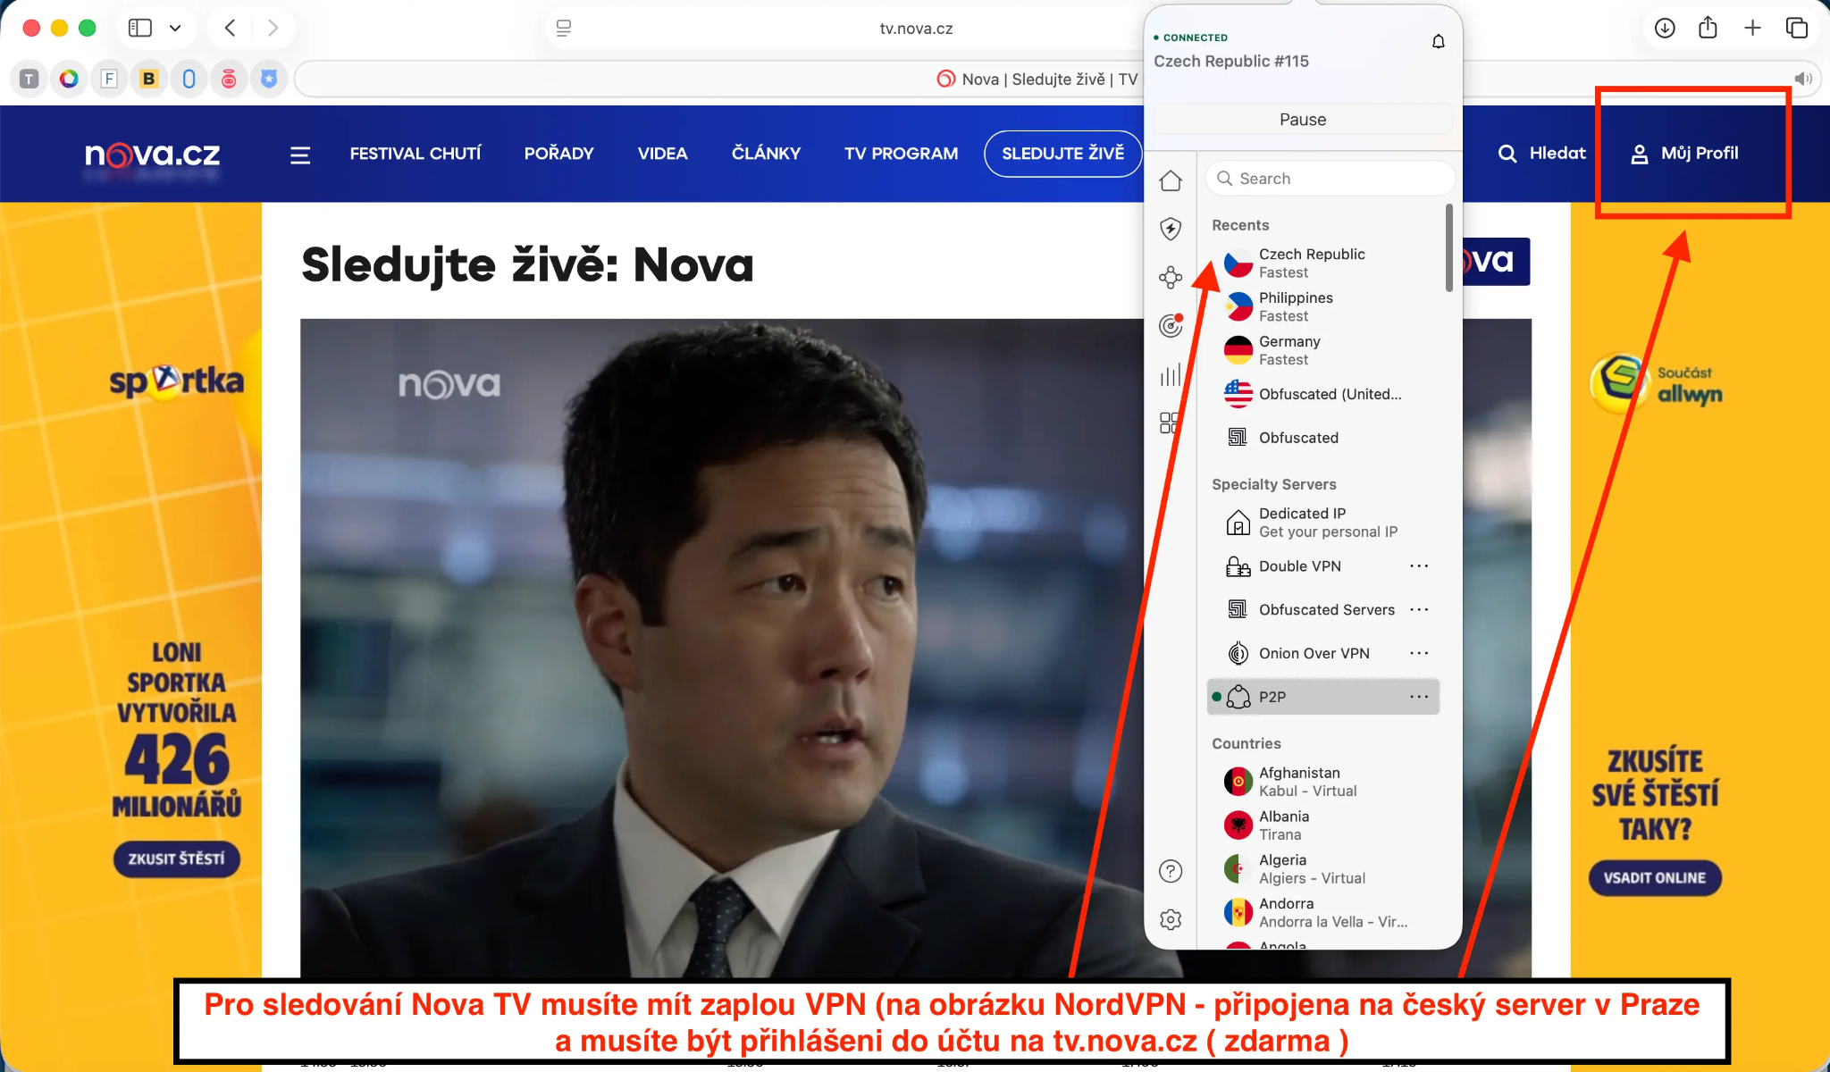Toggle the Safari sidebar
This screenshot has height=1072, width=1830.
139,28
